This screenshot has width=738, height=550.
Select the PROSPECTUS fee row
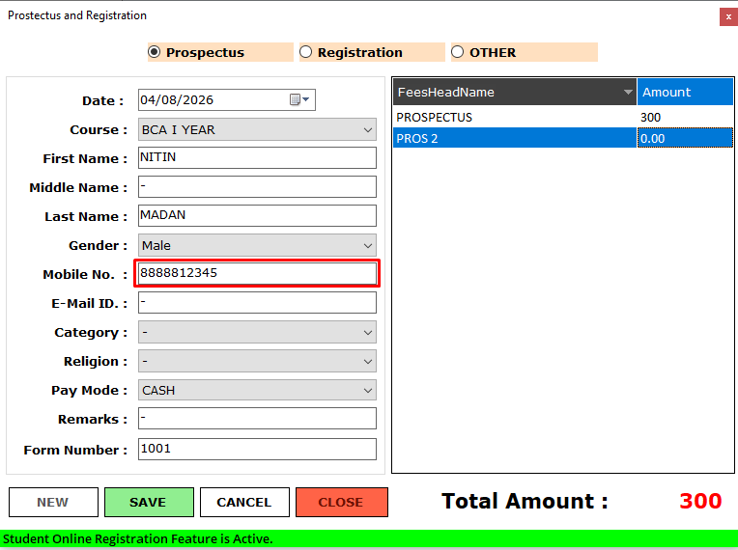pos(563,117)
